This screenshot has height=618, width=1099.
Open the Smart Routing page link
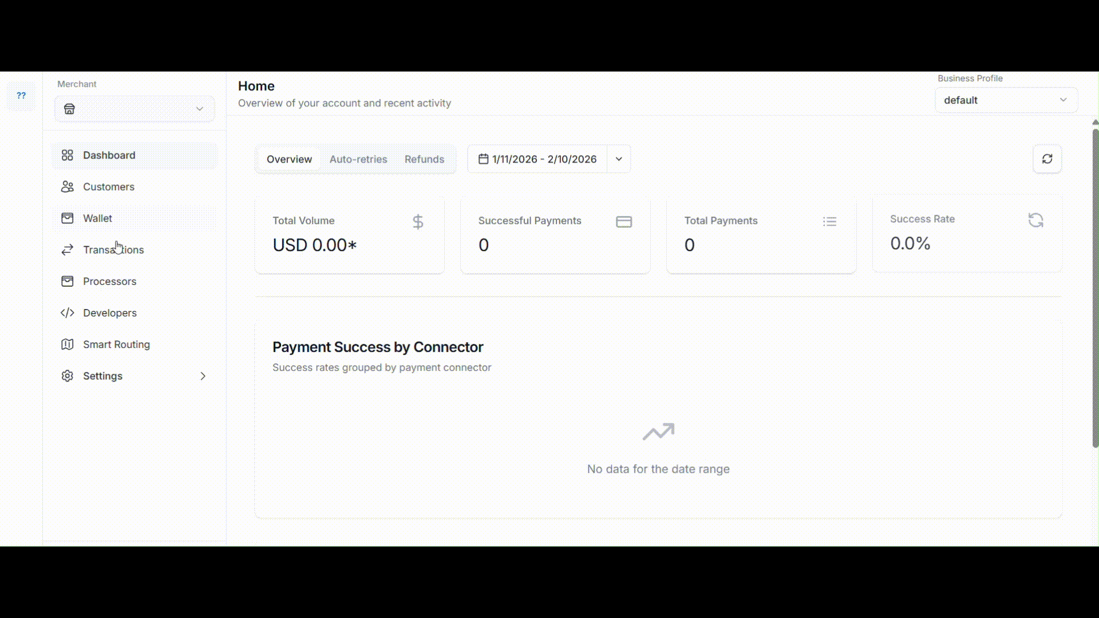click(x=116, y=344)
